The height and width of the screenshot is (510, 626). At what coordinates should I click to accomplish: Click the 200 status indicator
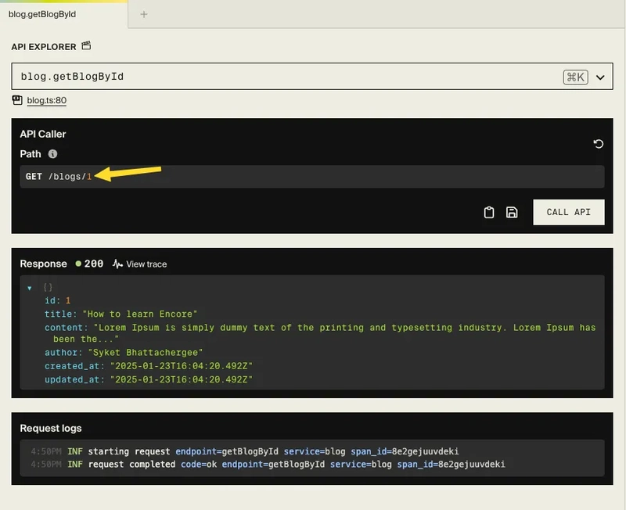(89, 264)
